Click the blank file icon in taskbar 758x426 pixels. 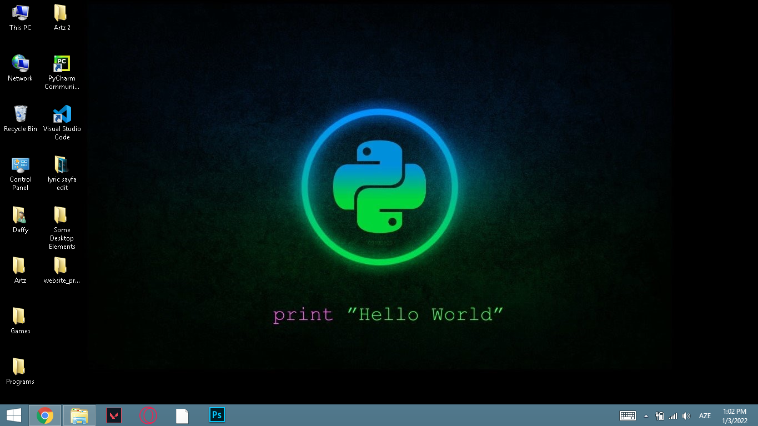[x=183, y=415]
